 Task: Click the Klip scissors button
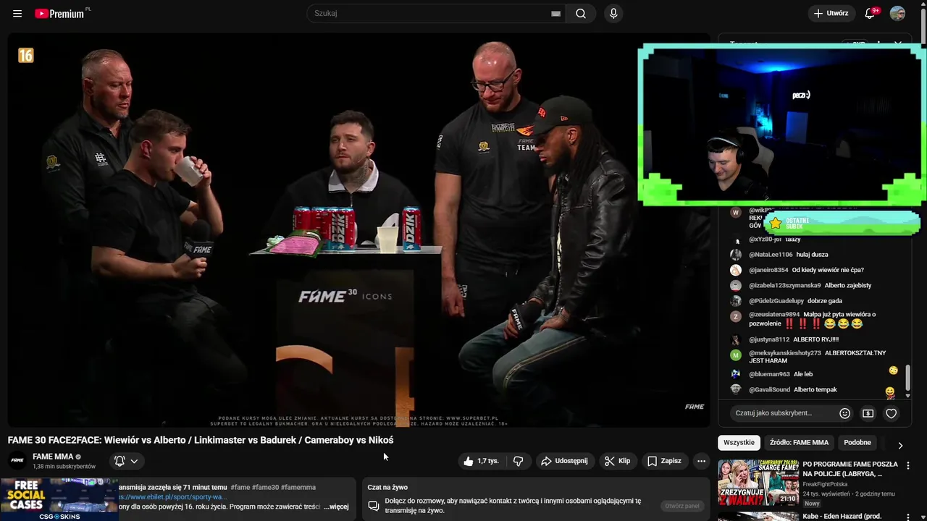(x=618, y=461)
